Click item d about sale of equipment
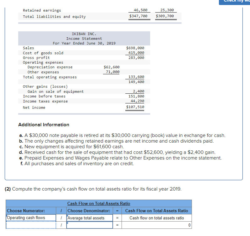Image resolution: width=250 pixels, height=236 pixels. click(117, 152)
